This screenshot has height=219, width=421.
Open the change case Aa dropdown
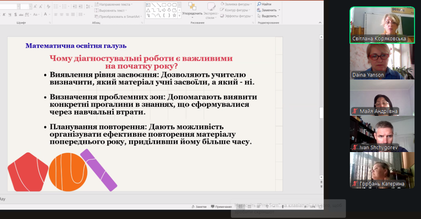click(36, 14)
